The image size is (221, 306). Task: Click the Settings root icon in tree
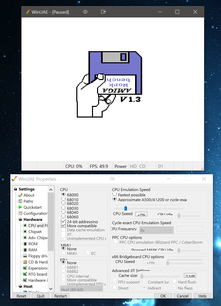pos(16,189)
